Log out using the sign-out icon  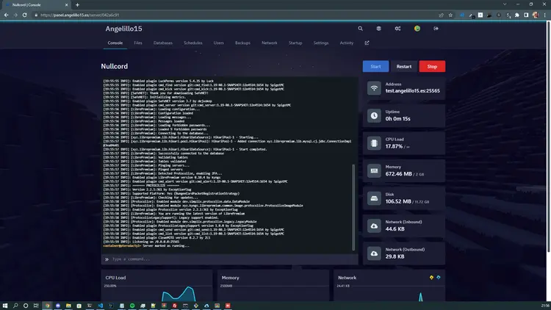point(436,29)
